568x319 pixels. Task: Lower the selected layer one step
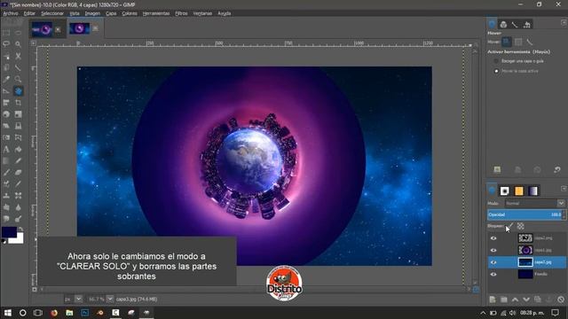coord(526,300)
